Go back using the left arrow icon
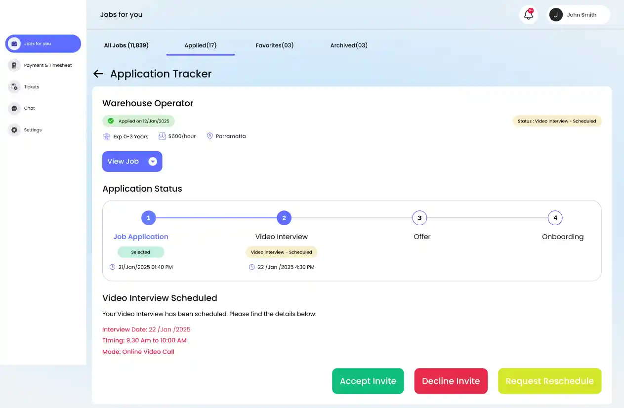 coord(98,74)
